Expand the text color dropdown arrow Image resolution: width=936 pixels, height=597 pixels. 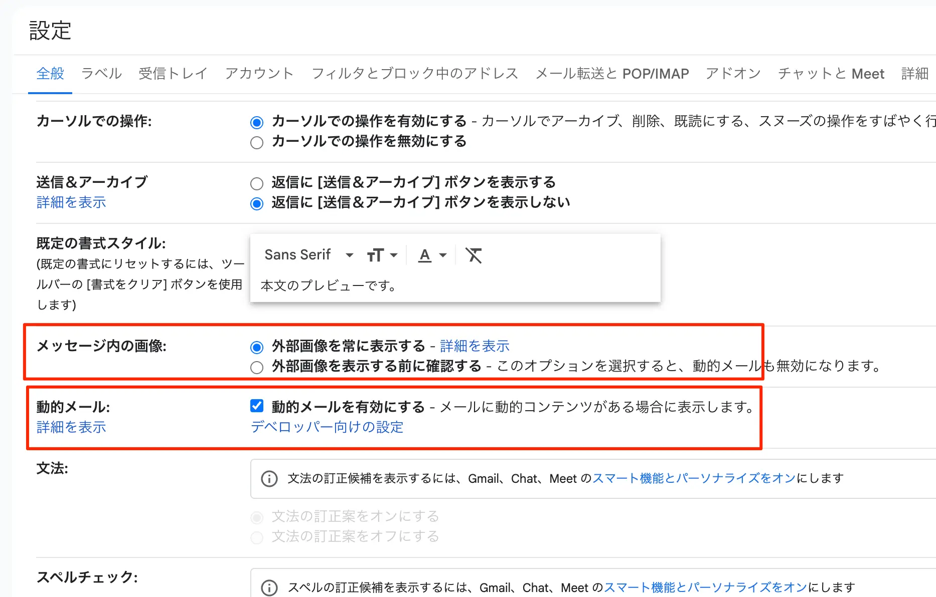pos(443,255)
